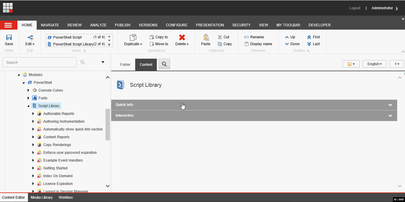The height and width of the screenshot is (202, 405).
Task: Select Index On Demand tree item
Action: click(x=58, y=176)
